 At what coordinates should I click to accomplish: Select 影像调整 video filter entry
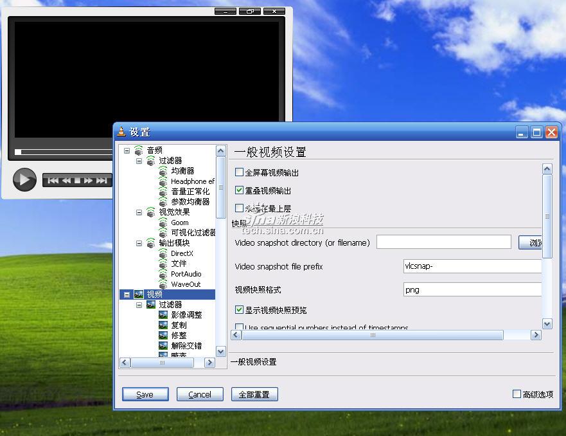click(x=186, y=314)
